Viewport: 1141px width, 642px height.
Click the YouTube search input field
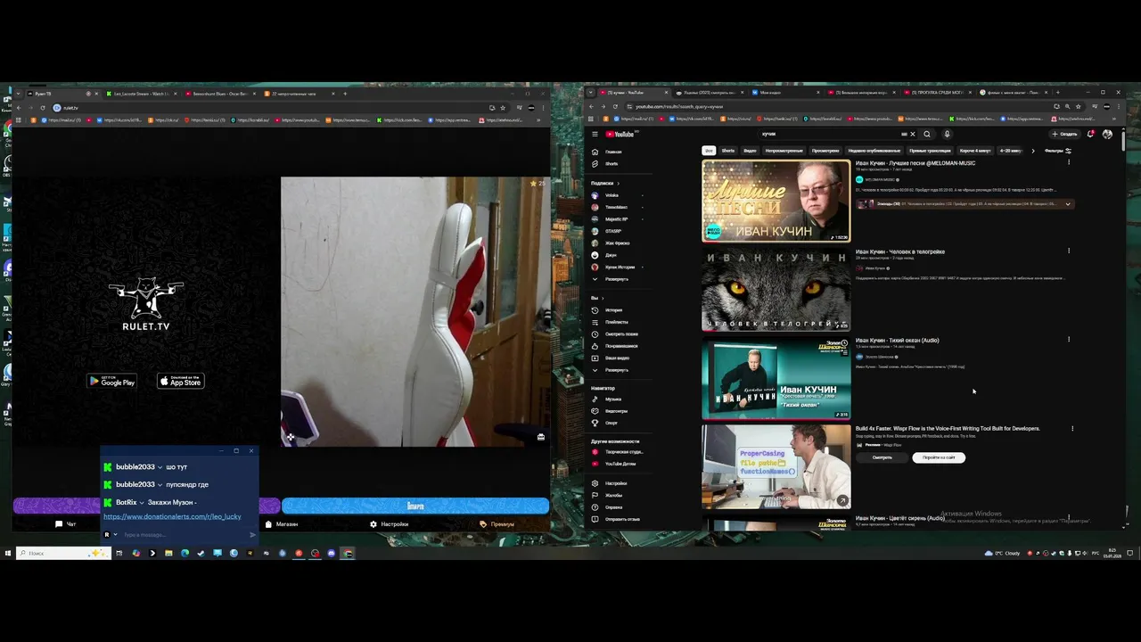pos(831,135)
